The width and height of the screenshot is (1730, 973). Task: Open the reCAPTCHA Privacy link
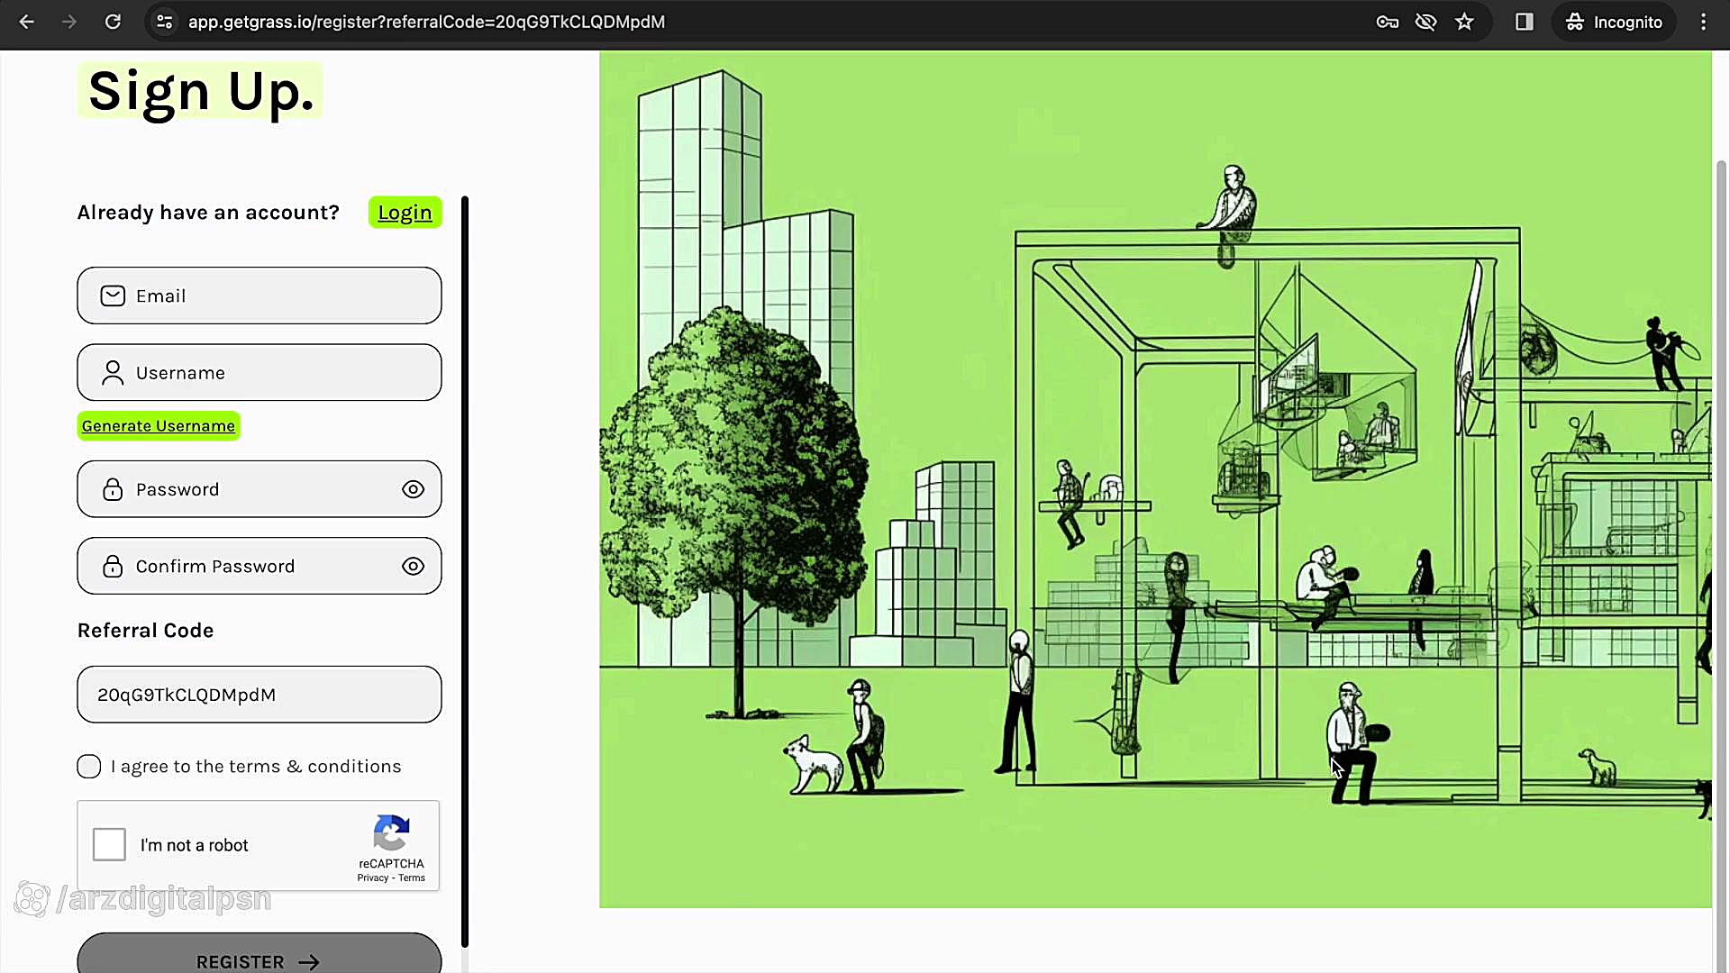point(372,878)
